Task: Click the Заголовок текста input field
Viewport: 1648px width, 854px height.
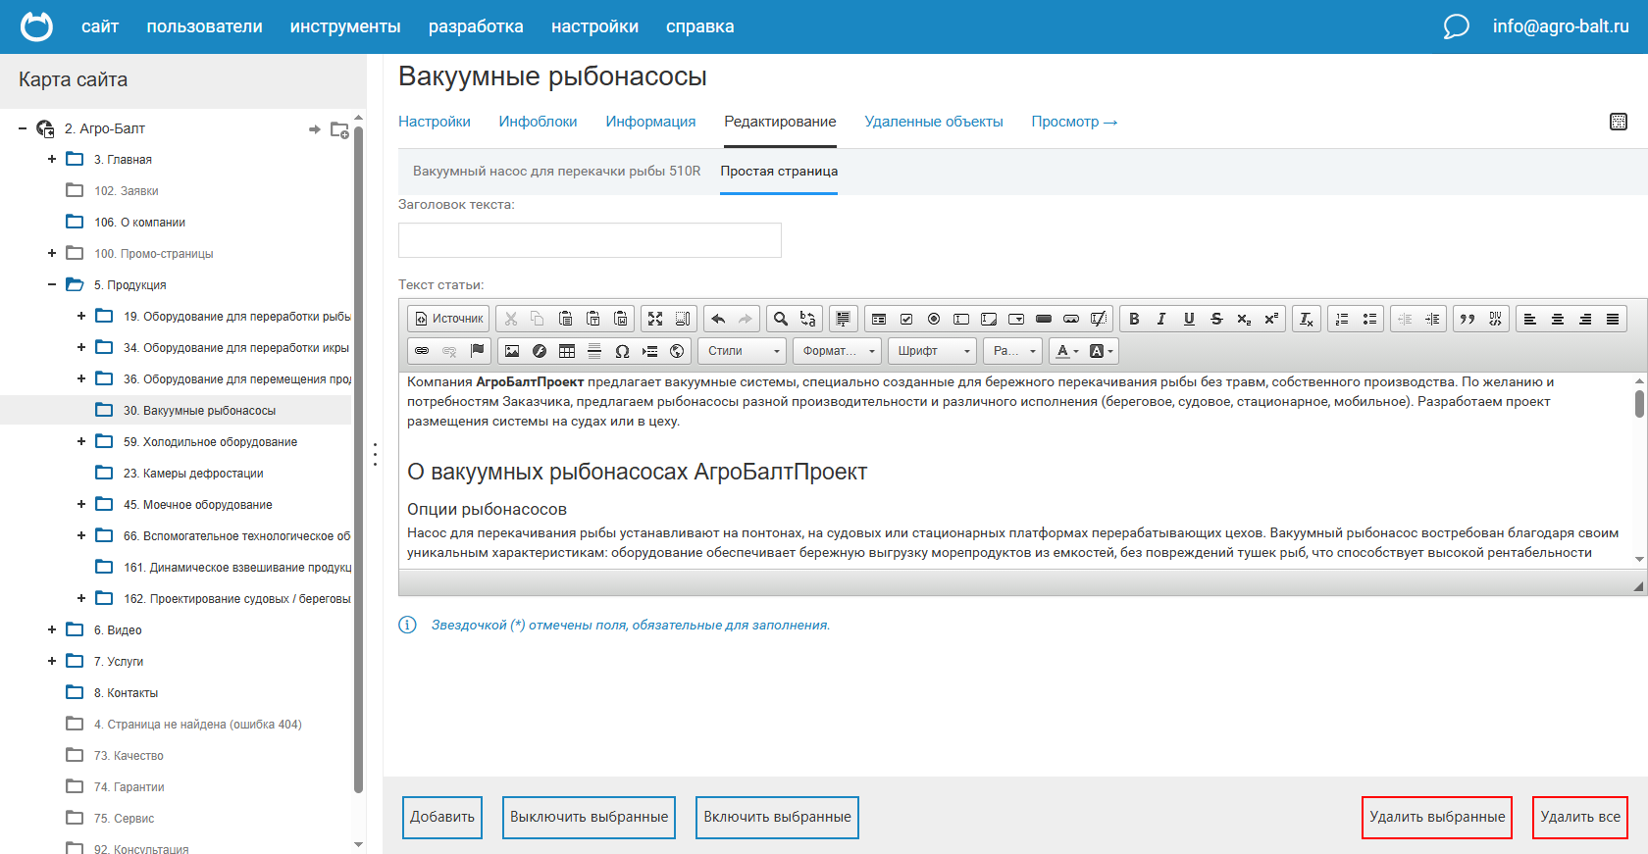Action: click(x=590, y=240)
